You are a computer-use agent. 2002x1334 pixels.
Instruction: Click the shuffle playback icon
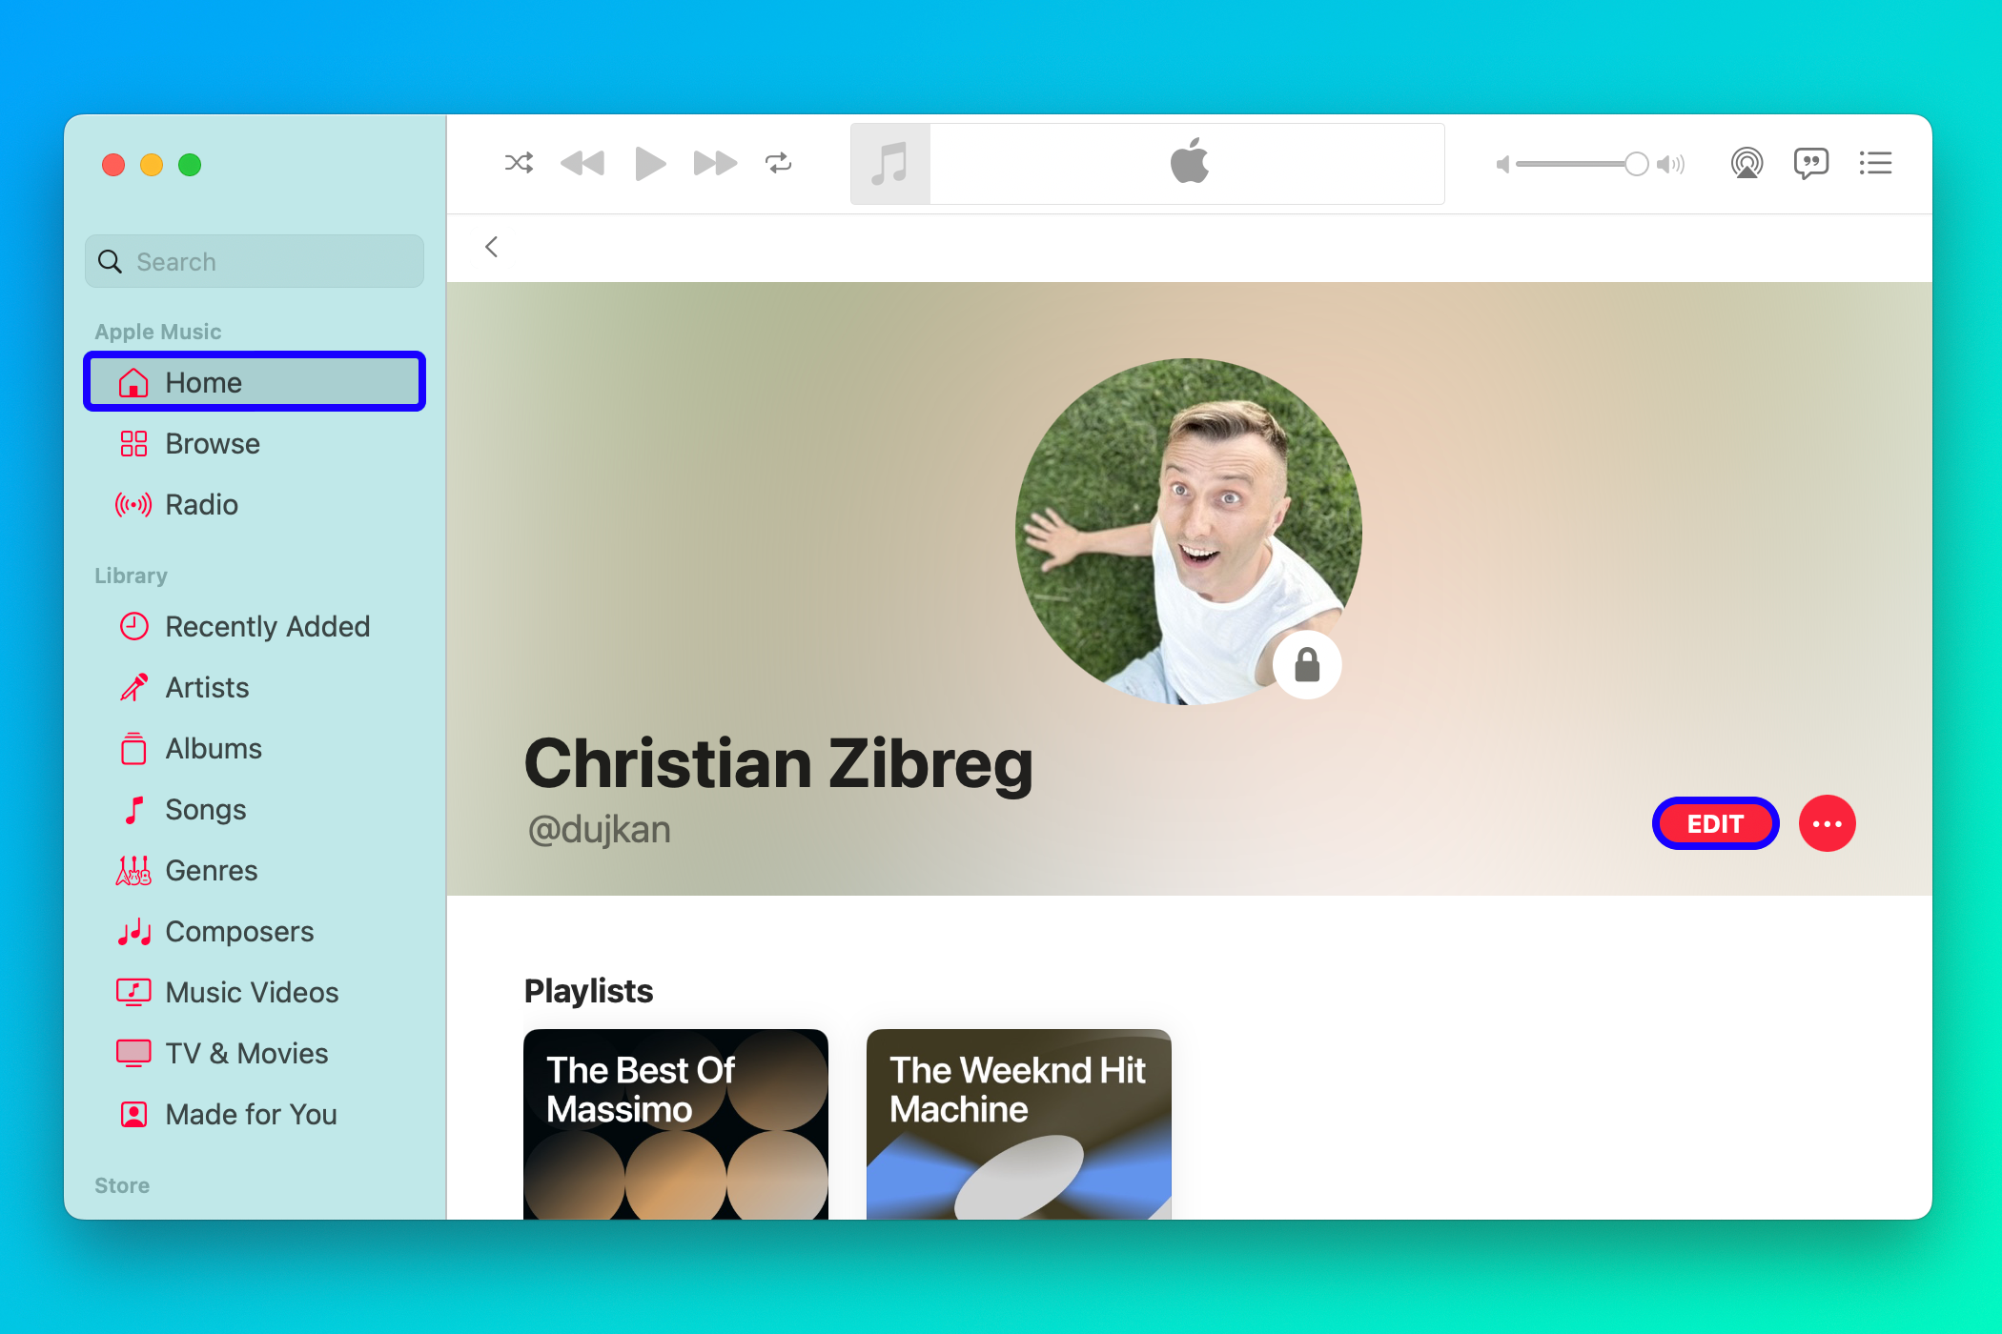coord(520,164)
